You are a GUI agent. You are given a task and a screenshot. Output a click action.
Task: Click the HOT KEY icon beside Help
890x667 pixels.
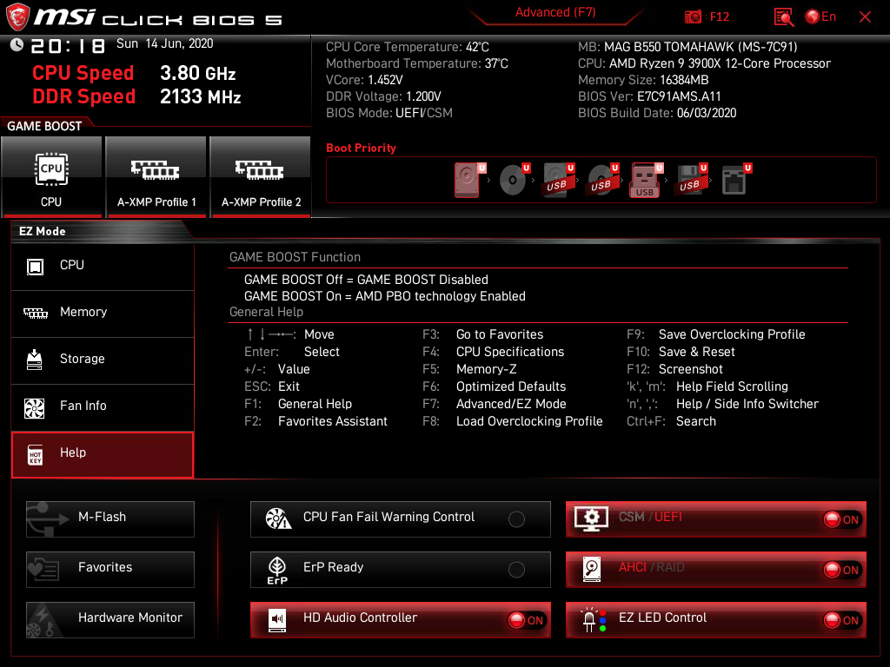[35, 455]
